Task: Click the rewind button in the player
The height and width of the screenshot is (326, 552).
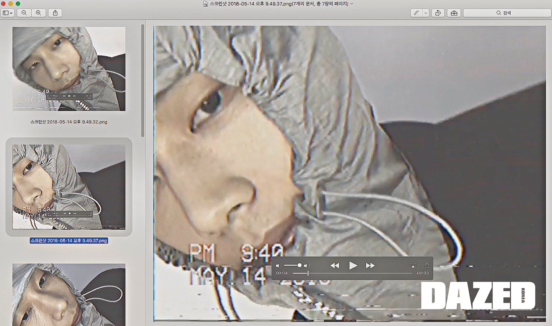Action: [335, 266]
